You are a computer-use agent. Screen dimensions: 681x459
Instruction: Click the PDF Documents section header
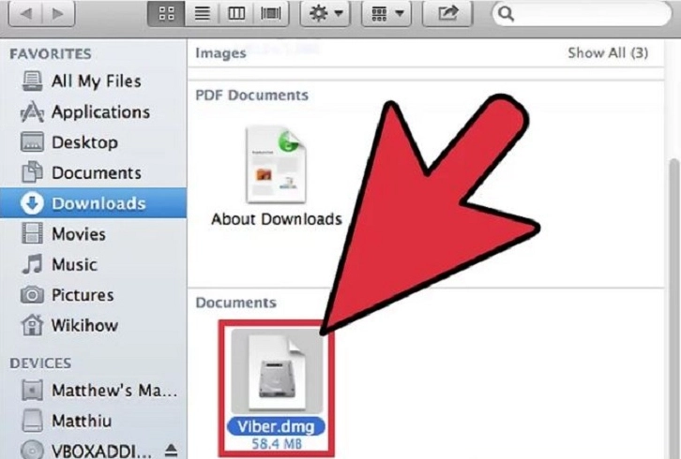[x=252, y=95]
